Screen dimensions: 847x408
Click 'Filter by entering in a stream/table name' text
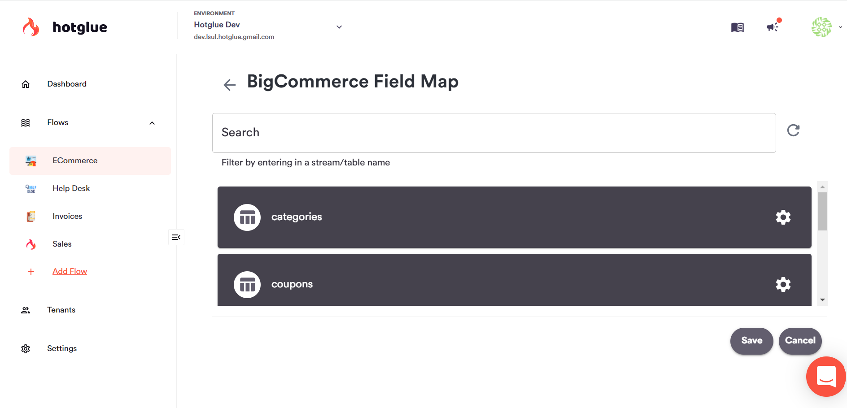point(306,162)
